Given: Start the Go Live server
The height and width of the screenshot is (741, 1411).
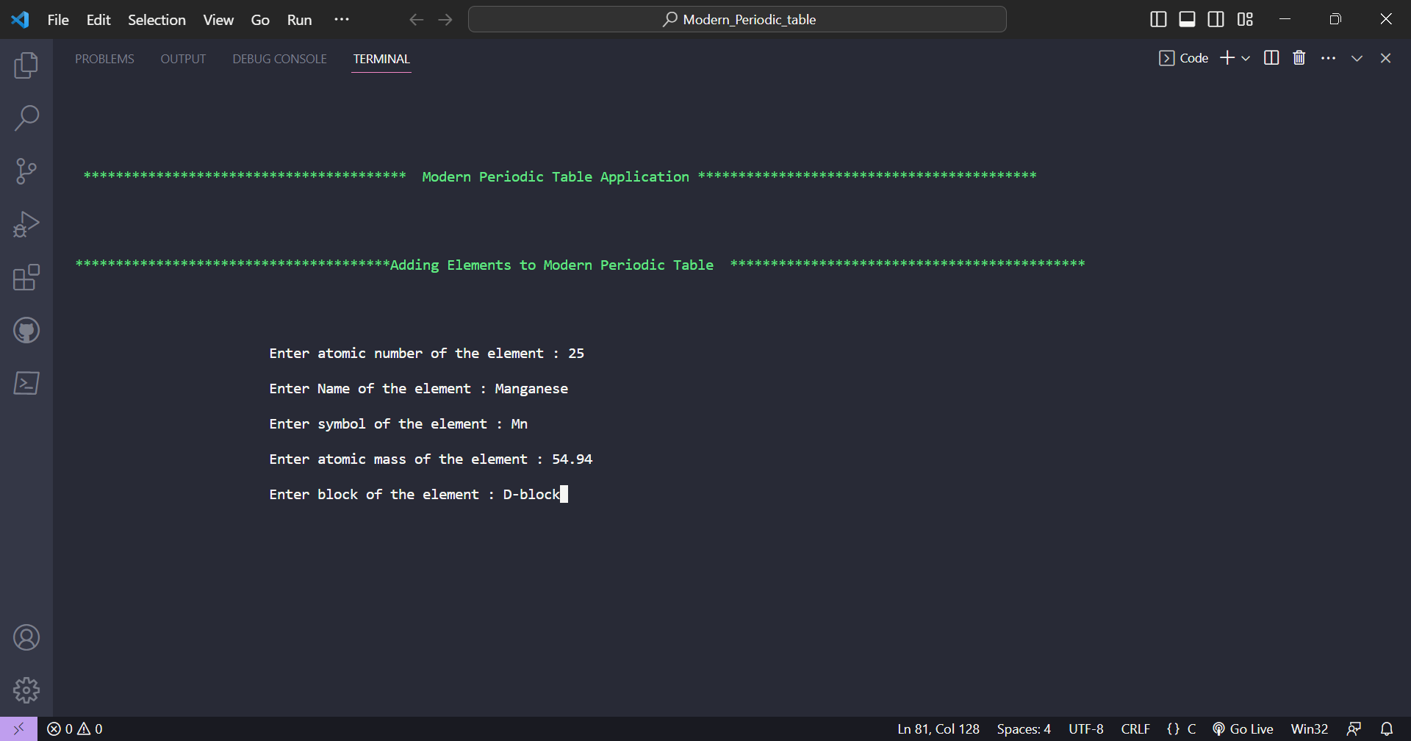Looking at the screenshot, I should click(x=1243, y=729).
